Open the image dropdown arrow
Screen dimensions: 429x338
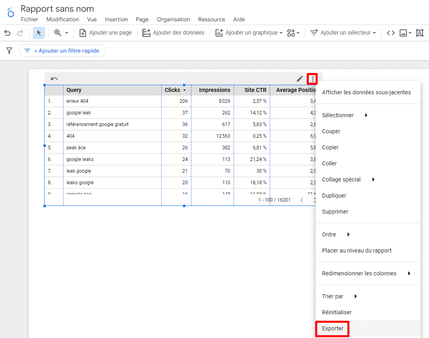click(410, 33)
